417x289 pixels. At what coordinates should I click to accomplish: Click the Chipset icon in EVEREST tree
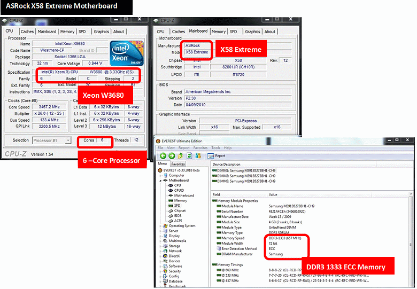[x=171, y=210]
